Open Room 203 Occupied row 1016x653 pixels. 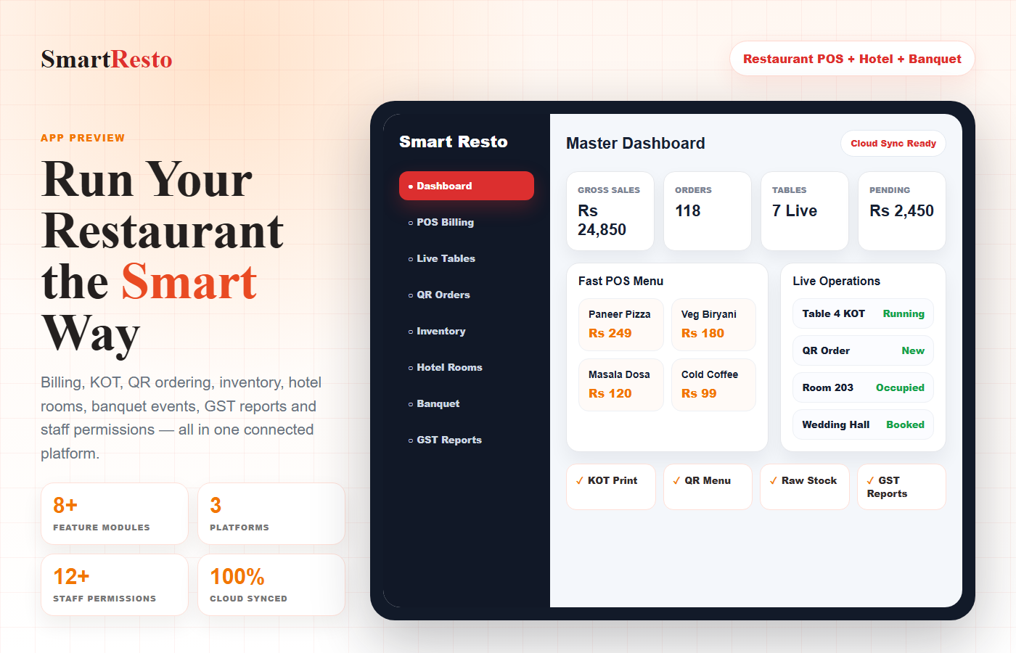click(x=863, y=387)
